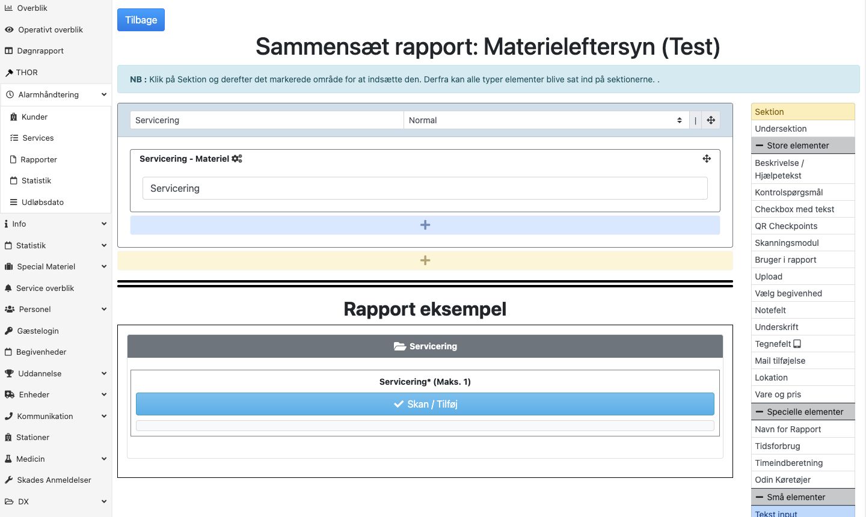Click the yellow plus bar to add section
The height and width of the screenshot is (517, 866).
tap(425, 260)
